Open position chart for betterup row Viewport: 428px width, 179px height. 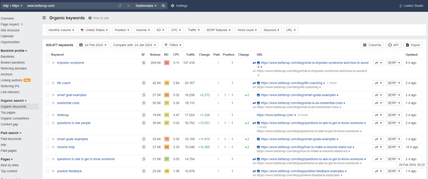pos(378,115)
